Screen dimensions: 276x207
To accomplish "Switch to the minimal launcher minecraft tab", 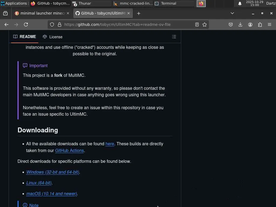I will 42,13.
